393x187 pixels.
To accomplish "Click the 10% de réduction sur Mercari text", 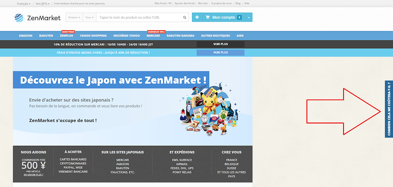I will (x=103, y=44).
